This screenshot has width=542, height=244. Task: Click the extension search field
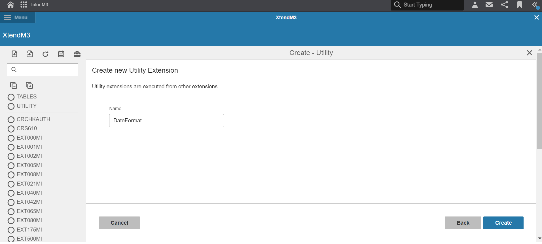pyautogui.click(x=43, y=70)
